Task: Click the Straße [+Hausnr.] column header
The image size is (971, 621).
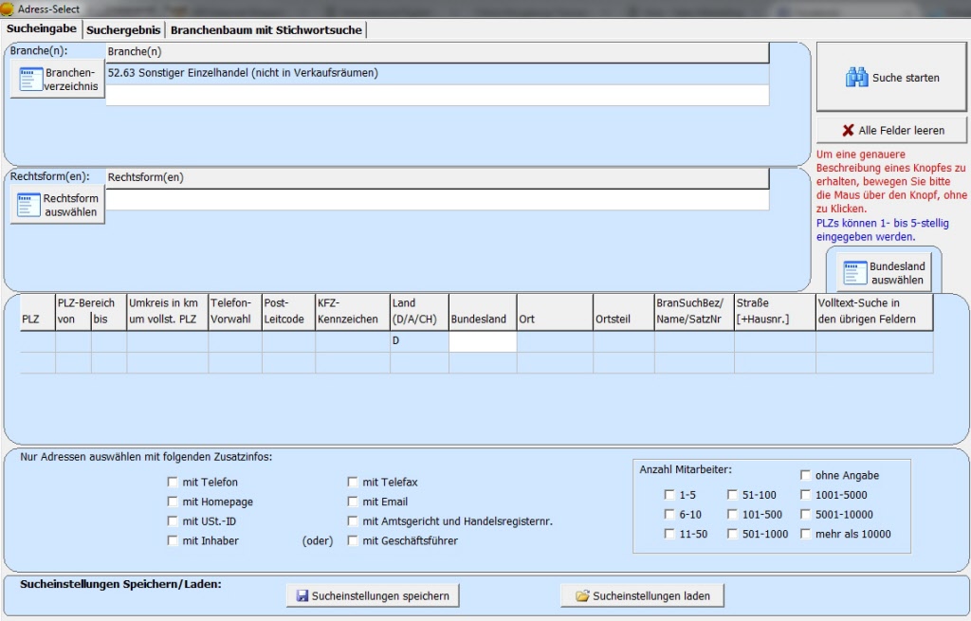Action: tap(776, 311)
